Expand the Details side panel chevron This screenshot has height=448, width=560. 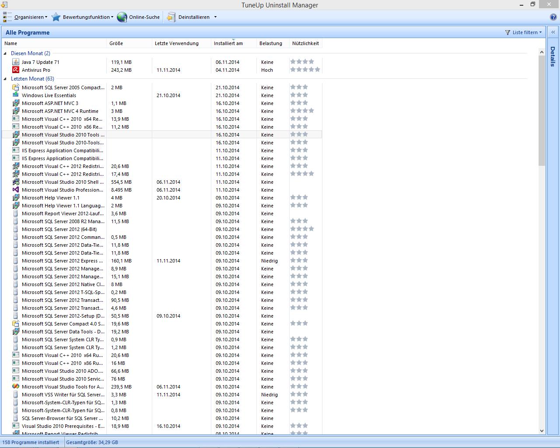pos(553,32)
